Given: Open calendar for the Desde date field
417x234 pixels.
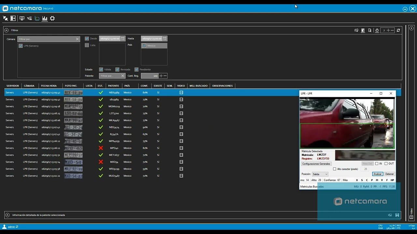Looking at the screenshot, I should (x=122, y=38).
